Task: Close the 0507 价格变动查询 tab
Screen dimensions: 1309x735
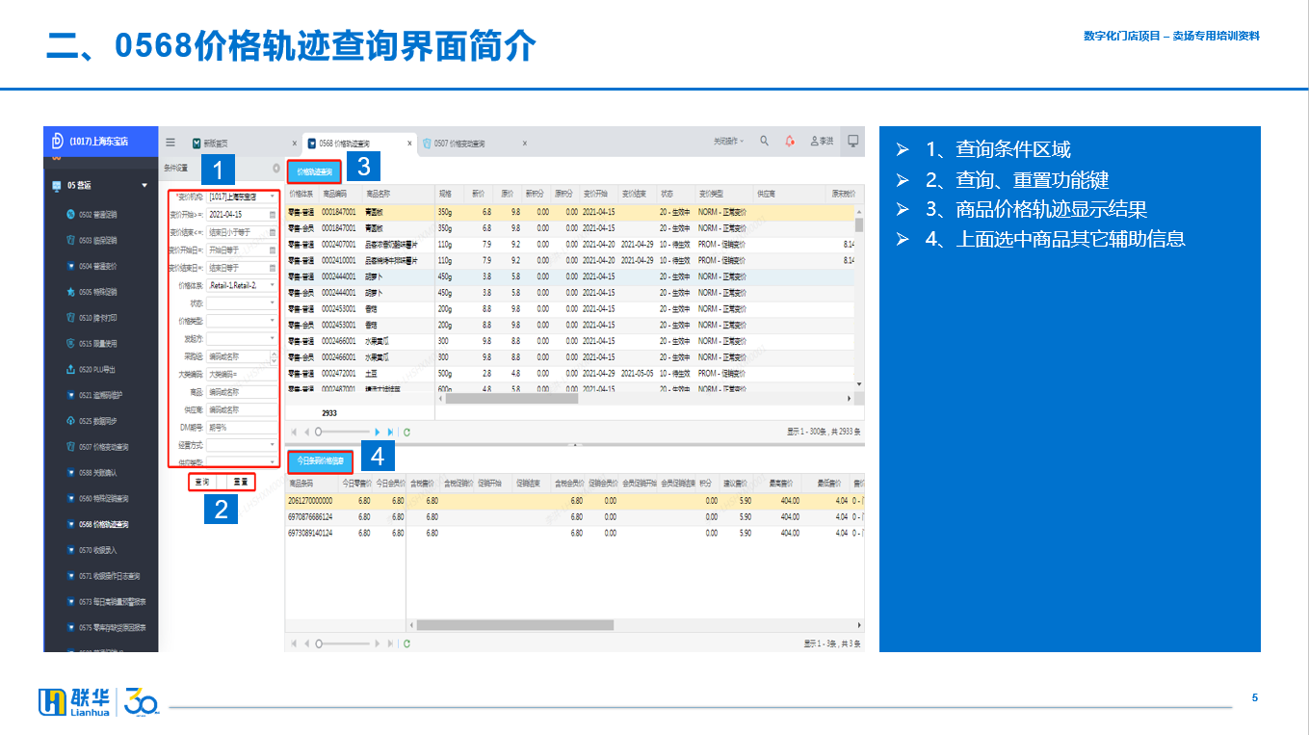Action: click(x=525, y=143)
